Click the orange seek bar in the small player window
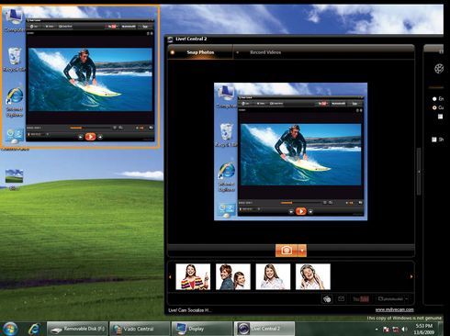Image resolution: width=450 pixels, height=336 pixels. point(76,128)
